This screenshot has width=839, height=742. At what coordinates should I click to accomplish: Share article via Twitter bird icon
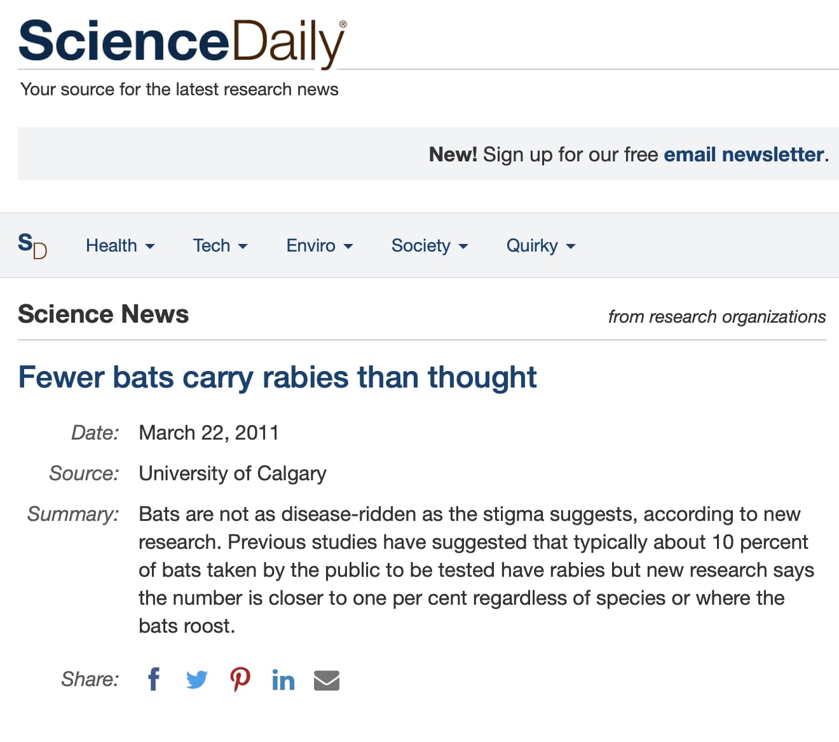(x=197, y=680)
